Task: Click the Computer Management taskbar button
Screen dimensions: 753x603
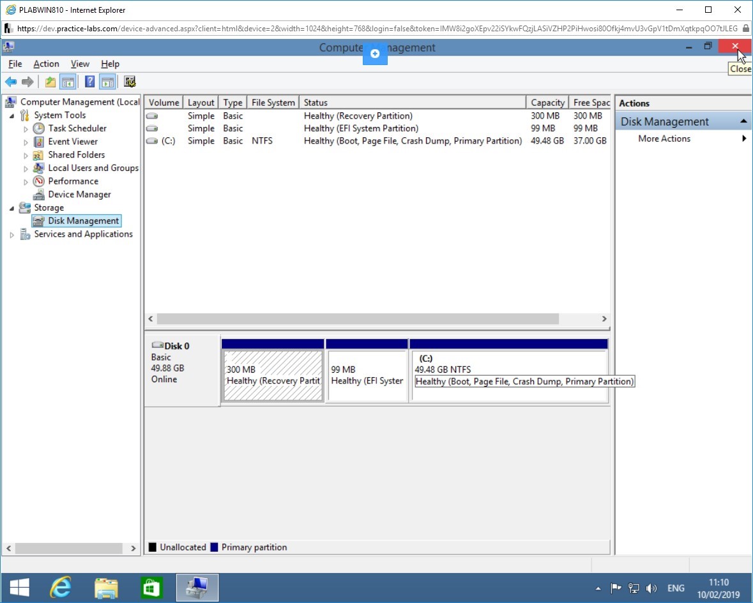Action: (x=197, y=588)
